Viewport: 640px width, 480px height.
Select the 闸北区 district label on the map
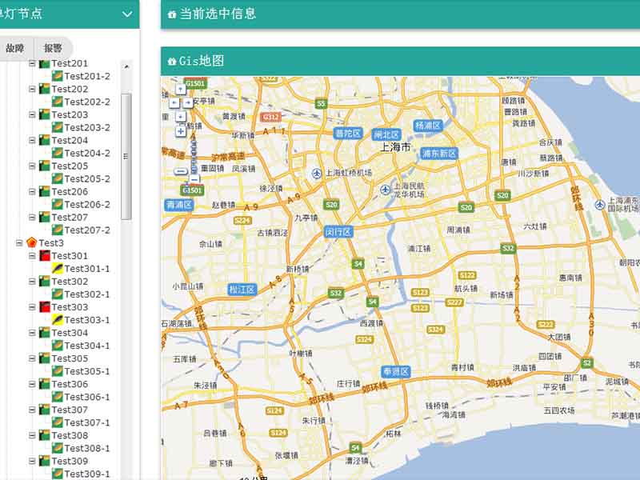(386, 134)
